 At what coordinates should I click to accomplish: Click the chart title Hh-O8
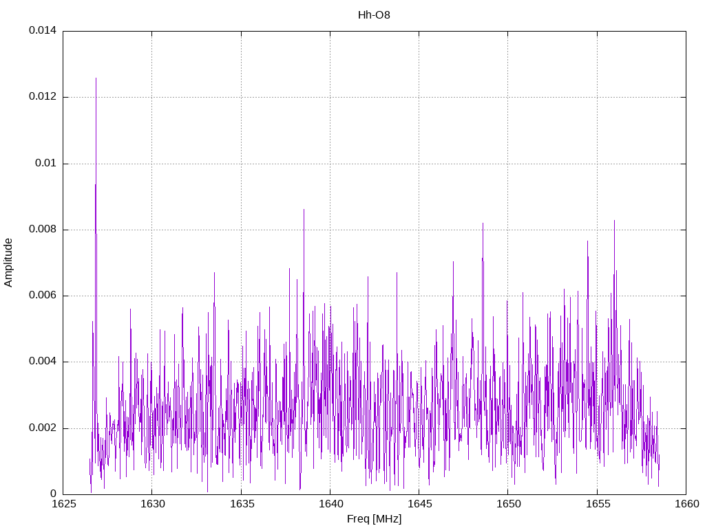click(374, 14)
